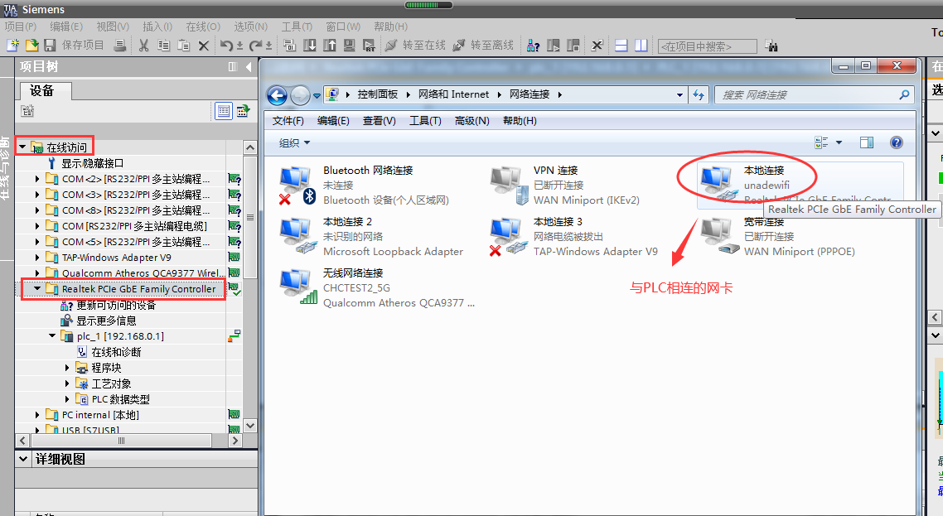943x516 pixels.
Task: Click the calendar-arrow icon in project tree toolbar
Action: [x=243, y=111]
